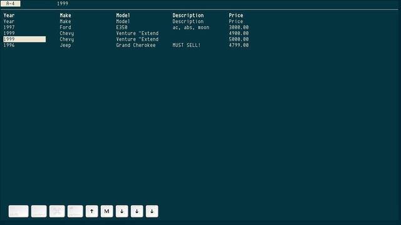Click the up-arrow key in the keystroke overlay

point(92,211)
